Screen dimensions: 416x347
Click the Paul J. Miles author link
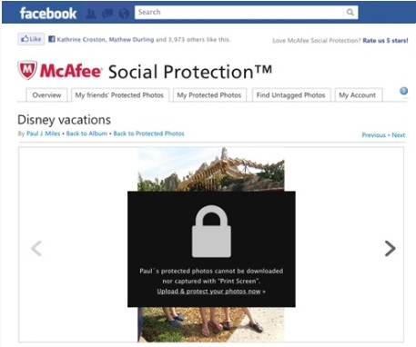pos(44,134)
